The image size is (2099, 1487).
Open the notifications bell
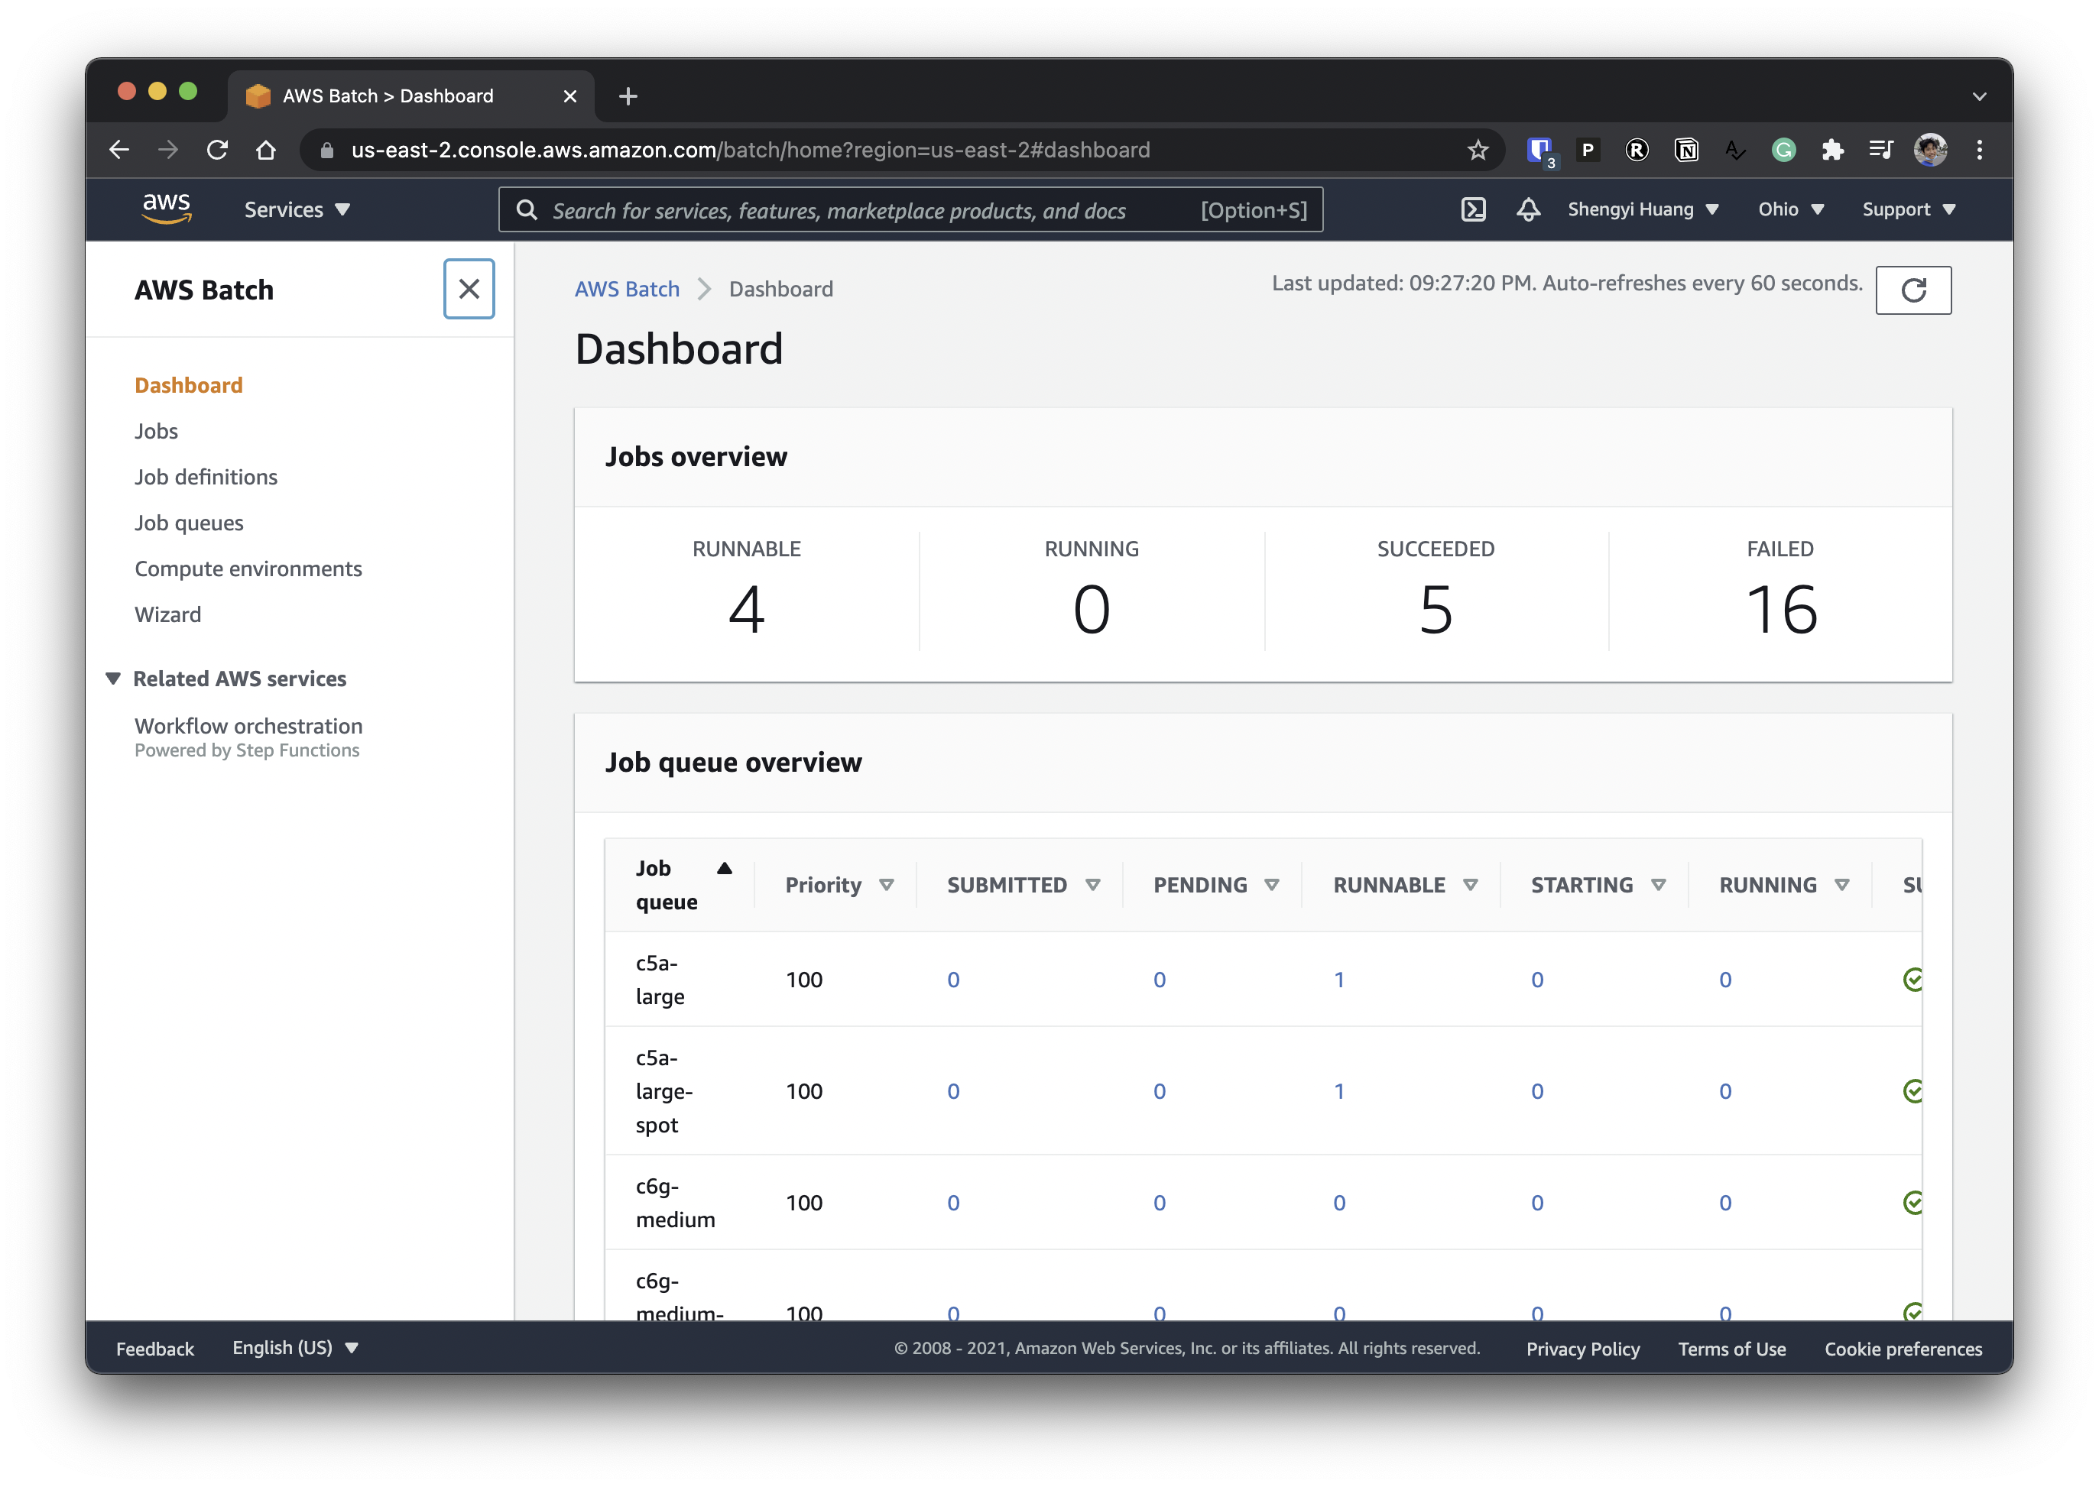tap(1527, 209)
